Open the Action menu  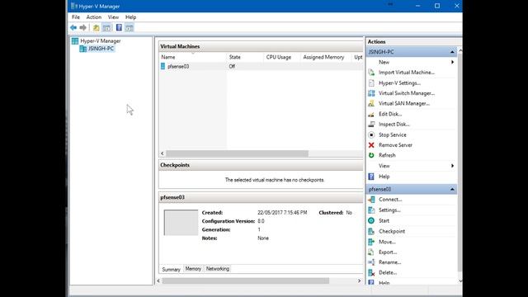[x=93, y=17]
